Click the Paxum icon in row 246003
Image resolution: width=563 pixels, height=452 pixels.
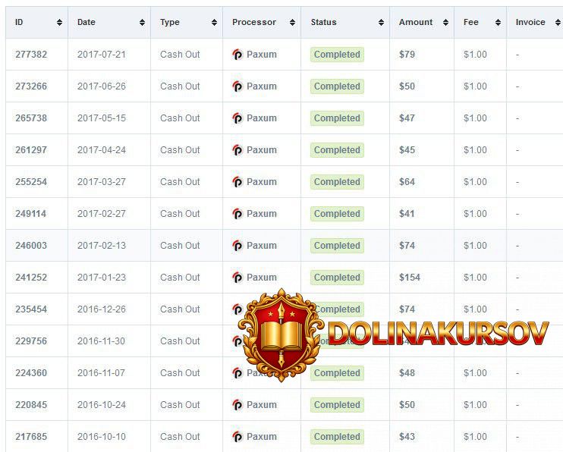(x=237, y=246)
